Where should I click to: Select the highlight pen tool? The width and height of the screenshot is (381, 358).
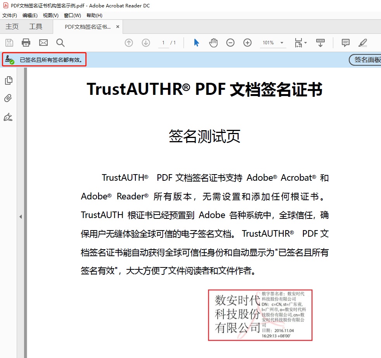tap(362, 43)
